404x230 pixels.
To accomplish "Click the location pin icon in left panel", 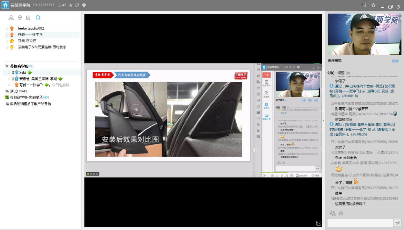I will coord(20,18).
